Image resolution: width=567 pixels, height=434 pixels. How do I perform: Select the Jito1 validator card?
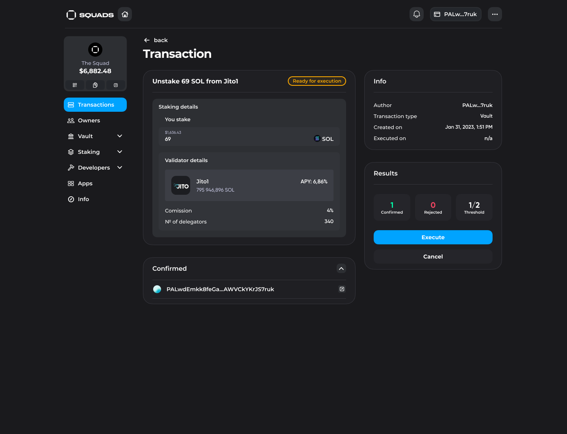coord(249,185)
